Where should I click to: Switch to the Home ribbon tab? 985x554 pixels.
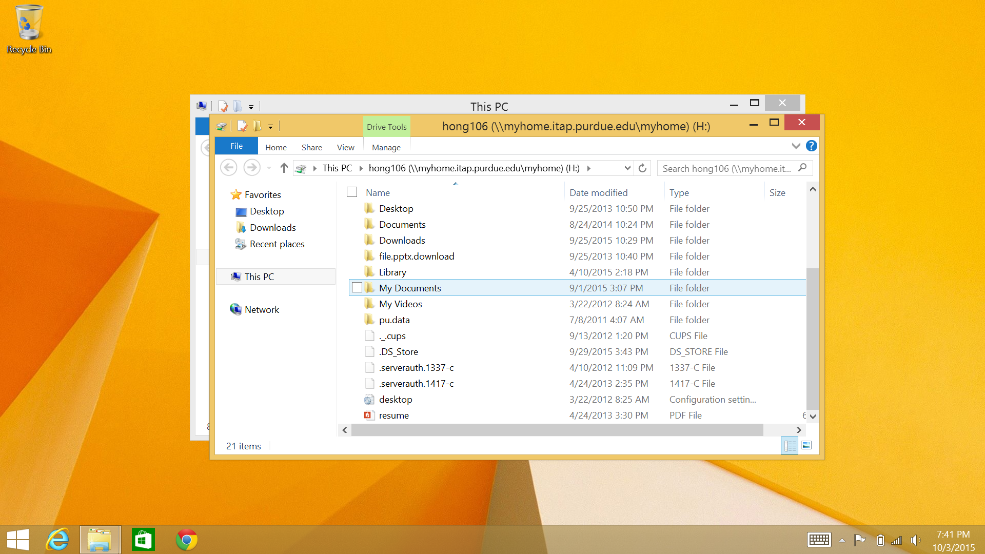coord(276,147)
